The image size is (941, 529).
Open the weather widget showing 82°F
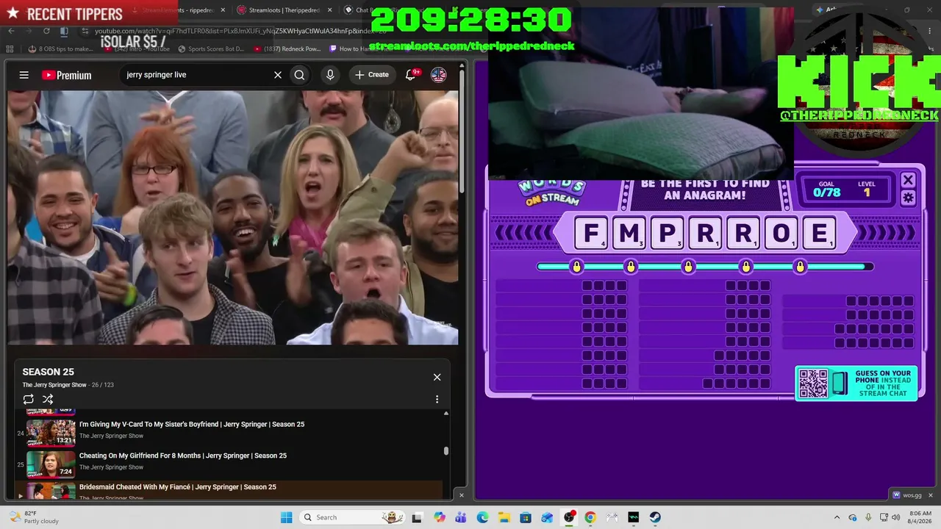tap(33, 517)
